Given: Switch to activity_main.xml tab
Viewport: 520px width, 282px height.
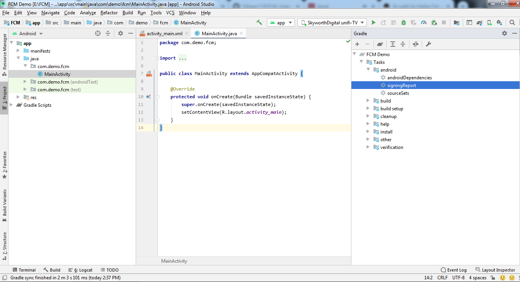Looking at the screenshot, I should click(164, 34).
